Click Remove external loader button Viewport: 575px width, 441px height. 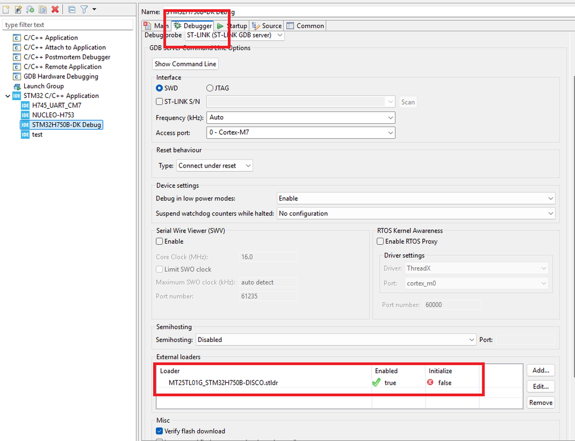[x=541, y=402]
